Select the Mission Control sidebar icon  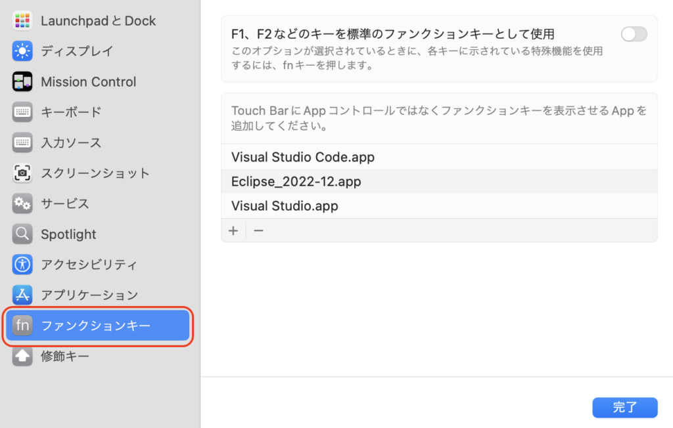[22, 81]
